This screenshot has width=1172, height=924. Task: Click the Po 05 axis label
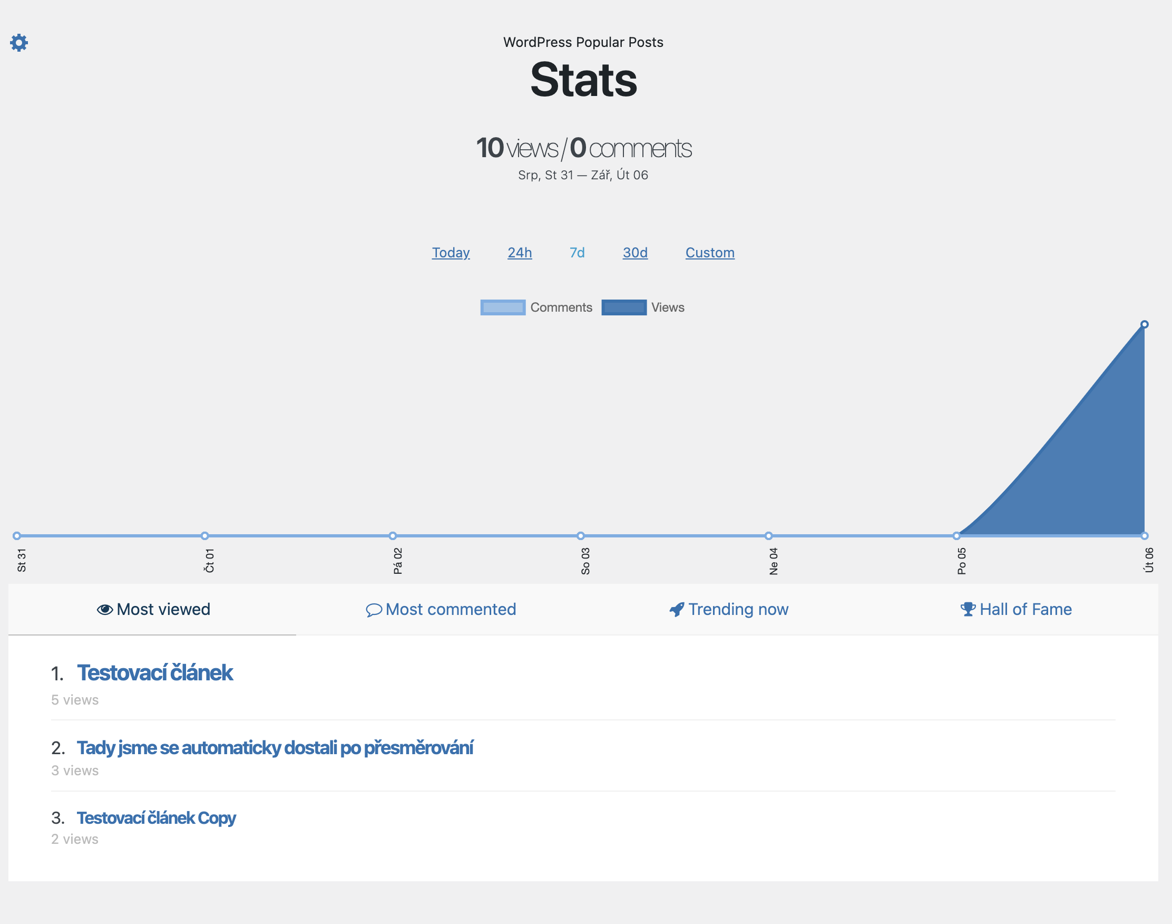click(x=962, y=561)
